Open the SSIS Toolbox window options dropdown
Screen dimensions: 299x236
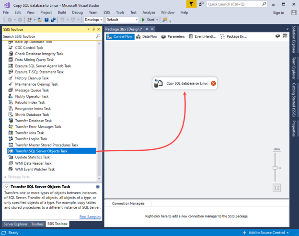(88, 29)
